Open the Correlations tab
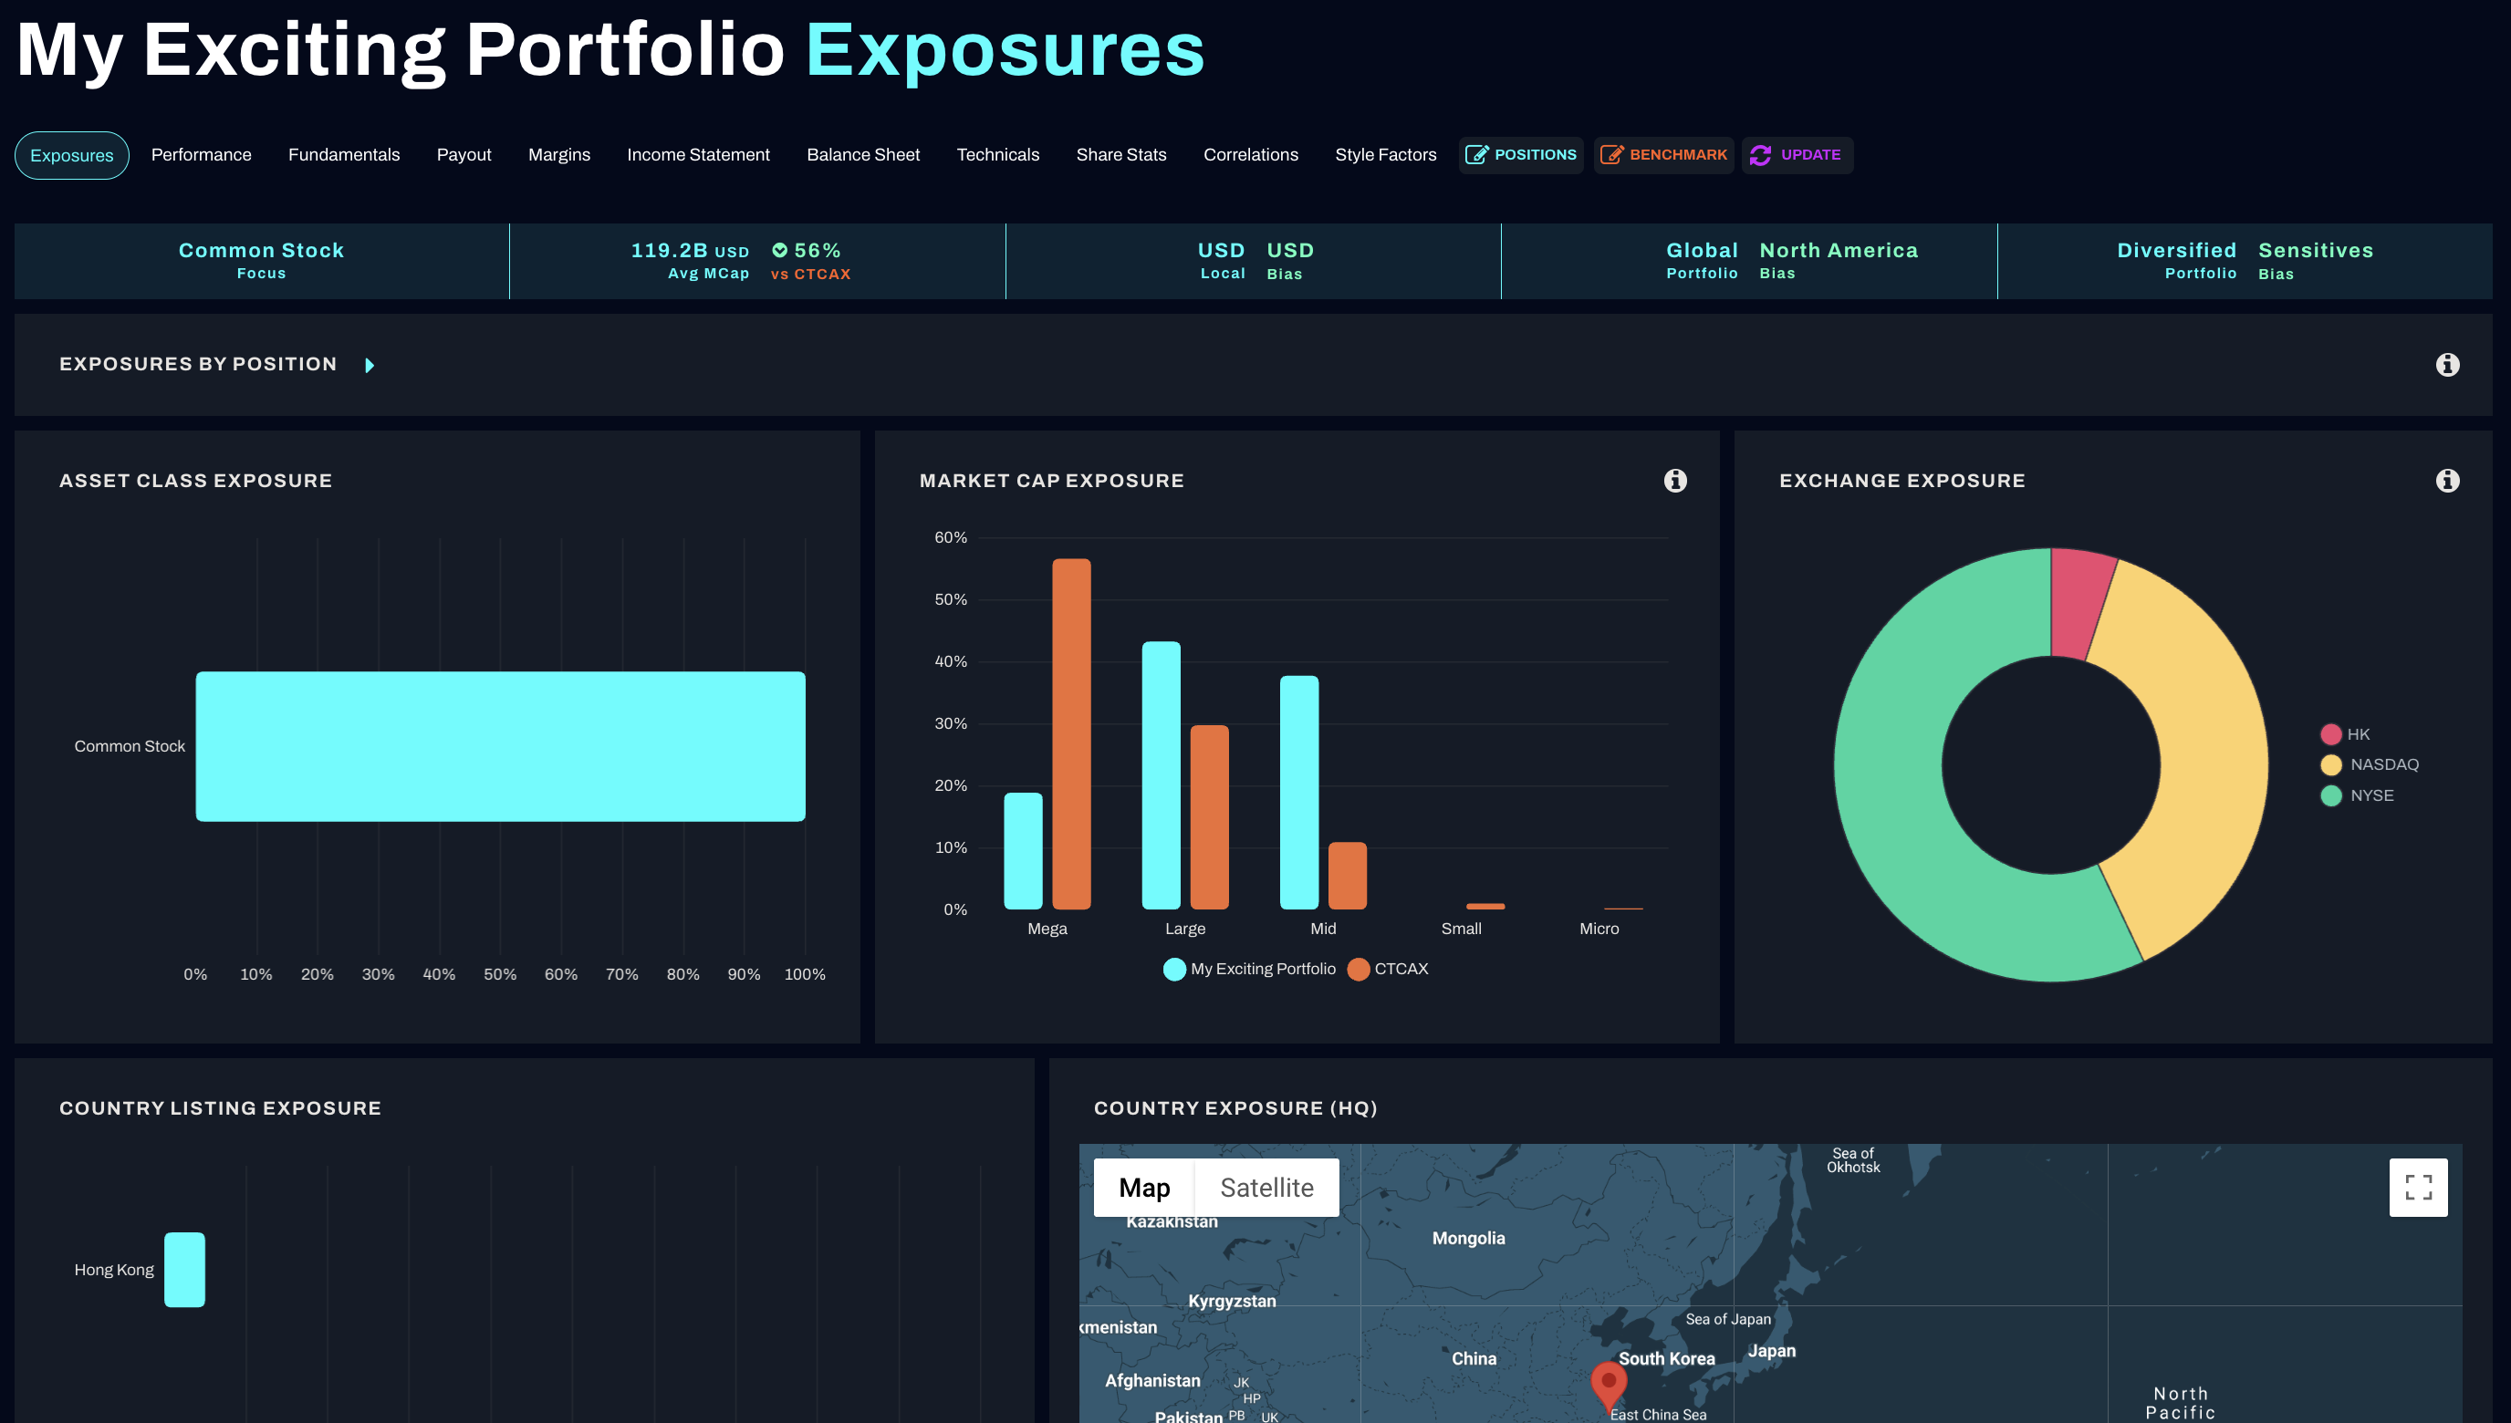This screenshot has height=1423, width=2511. tap(1250, 154)
